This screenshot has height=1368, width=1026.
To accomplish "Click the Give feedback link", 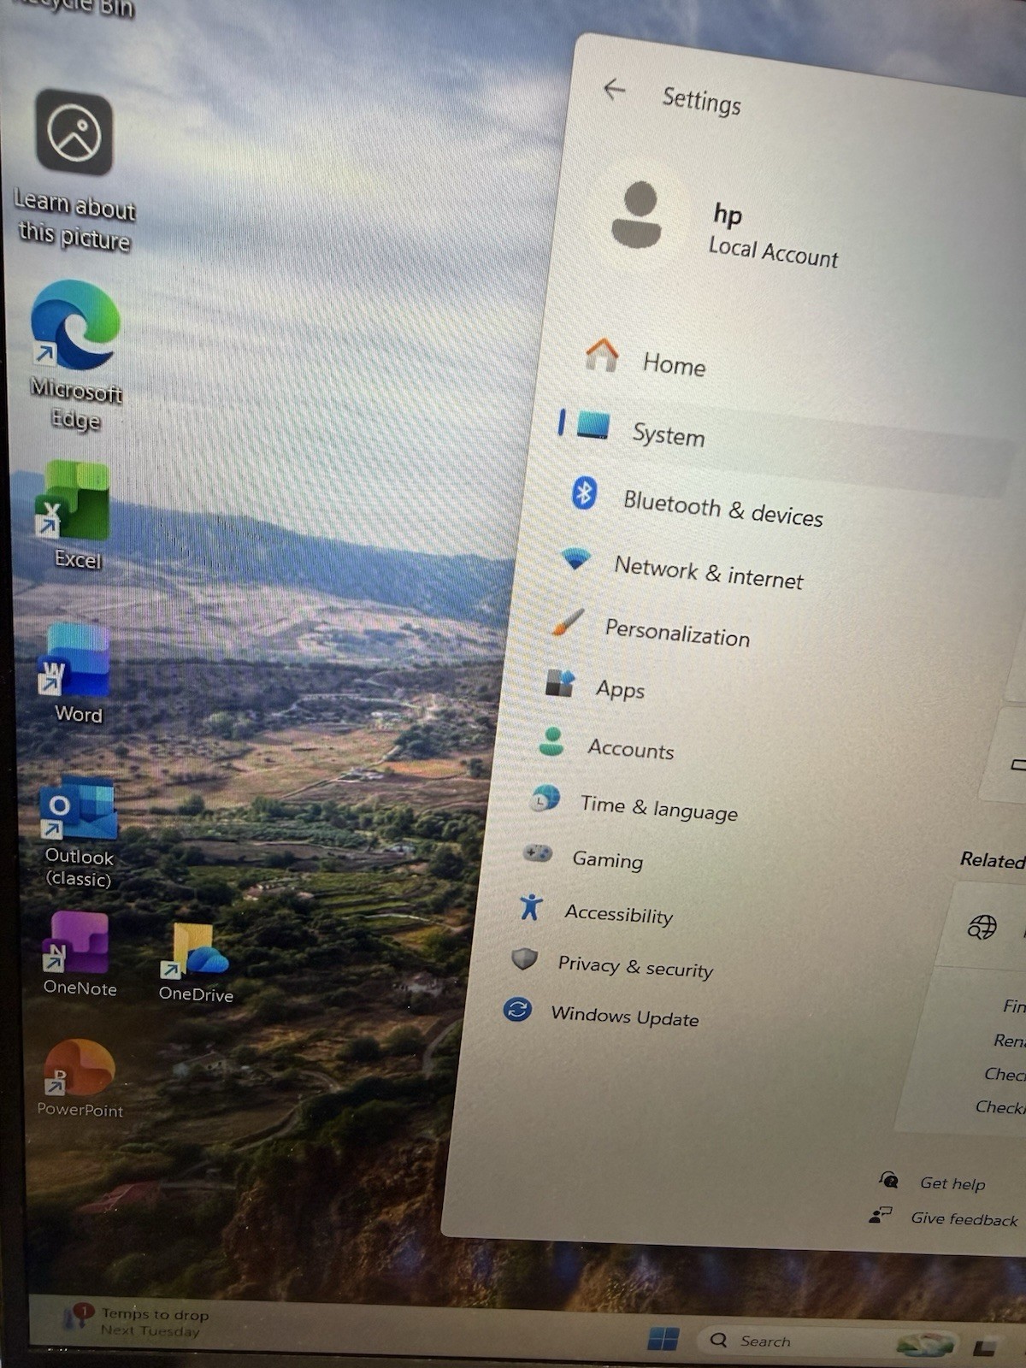I will point(964,1219).
